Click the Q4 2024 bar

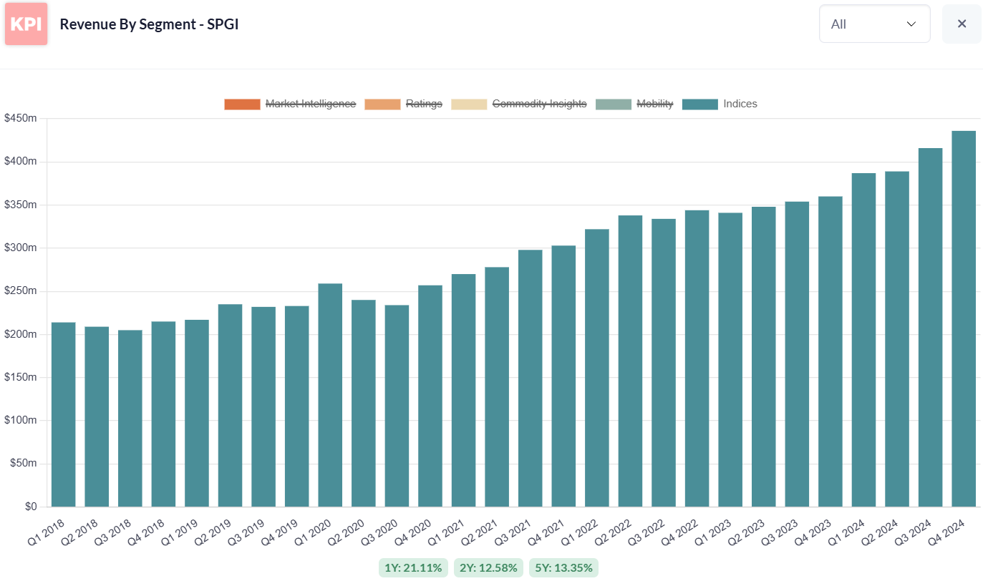click(x=964, y=319)
